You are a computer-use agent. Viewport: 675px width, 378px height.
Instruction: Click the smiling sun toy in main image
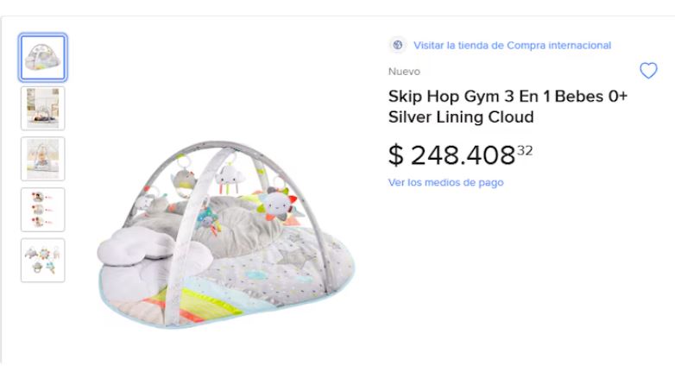276,204
